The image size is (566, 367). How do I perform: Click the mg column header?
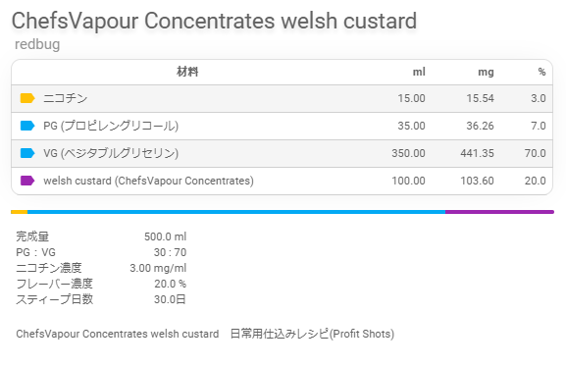pyautogui.click(x=486, y=73)
